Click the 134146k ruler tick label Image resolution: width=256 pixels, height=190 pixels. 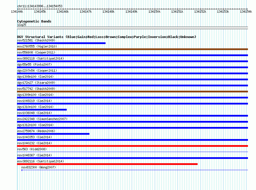pyautogui.click(x=63, y=12)
